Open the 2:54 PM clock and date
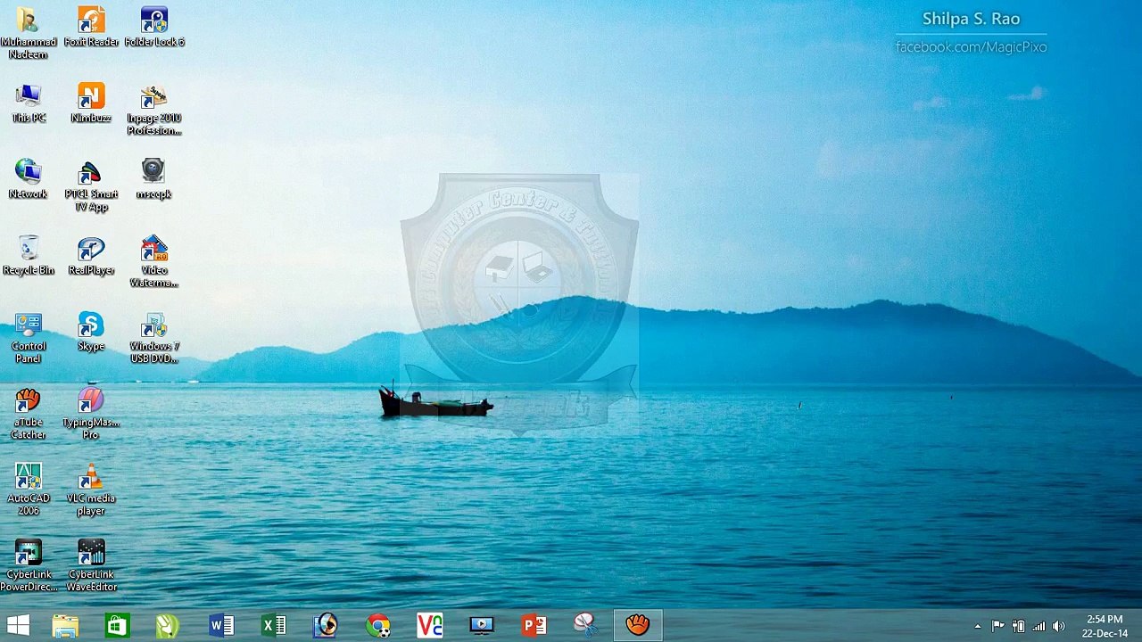Screen dimensions: 1142x642 (1105, 626)
